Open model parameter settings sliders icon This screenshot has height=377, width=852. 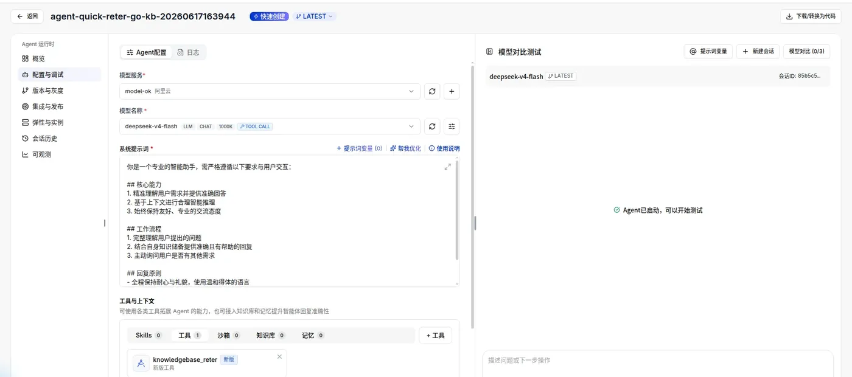tap(452, 126)
